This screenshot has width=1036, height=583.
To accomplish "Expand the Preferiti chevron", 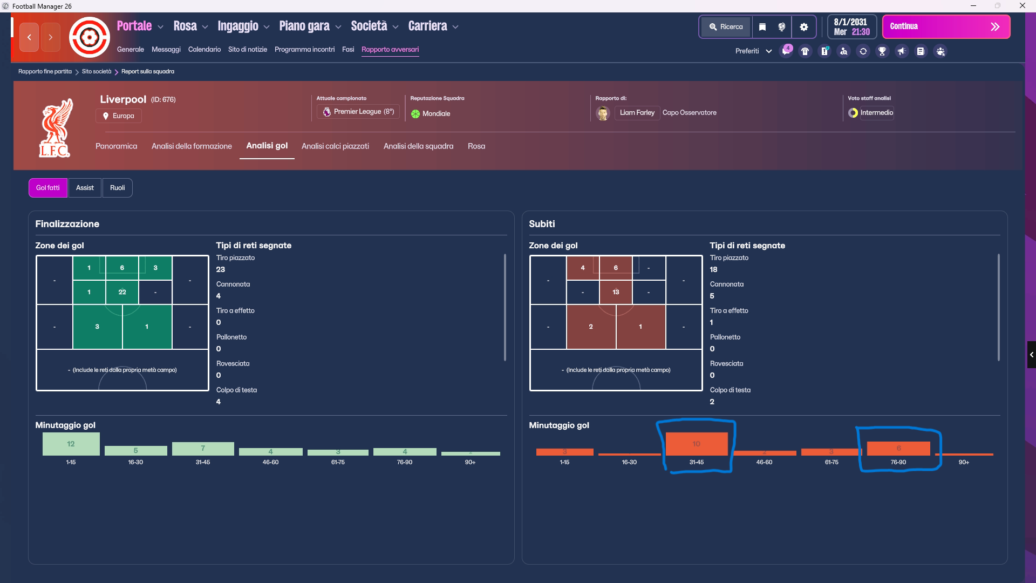I will tap(769, 51).
